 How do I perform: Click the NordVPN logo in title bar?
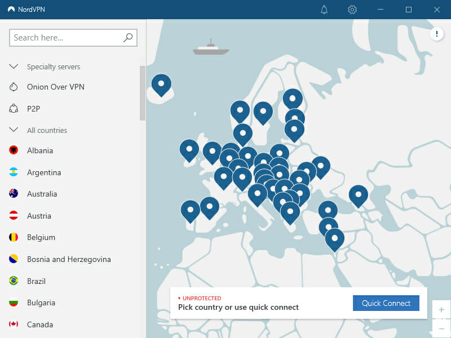11,10
